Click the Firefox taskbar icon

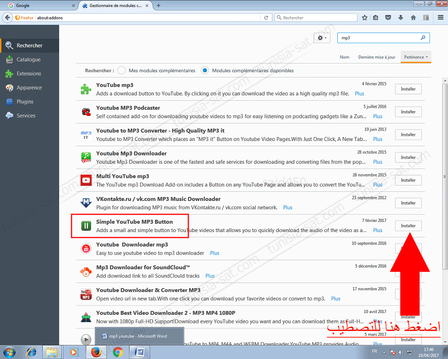click(x=96, y=352)
